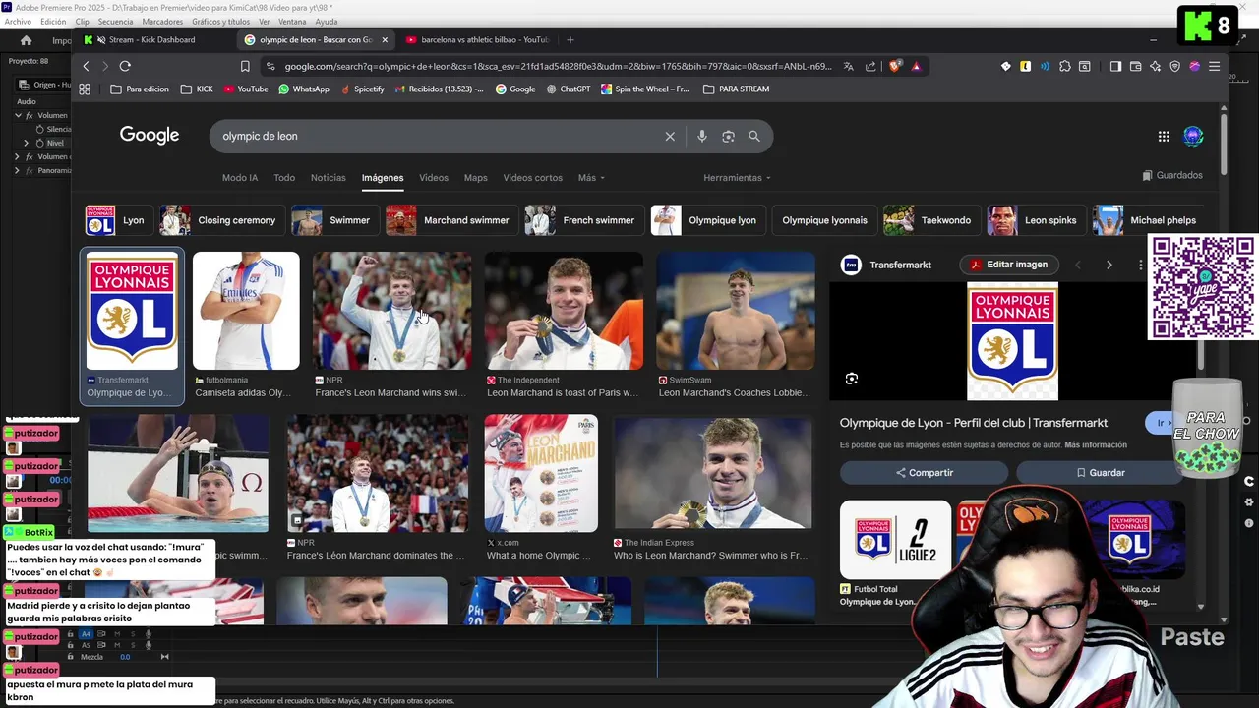Click the translate page icon
The width and height of the screenshot is (1259, 708).
(848, 66)
